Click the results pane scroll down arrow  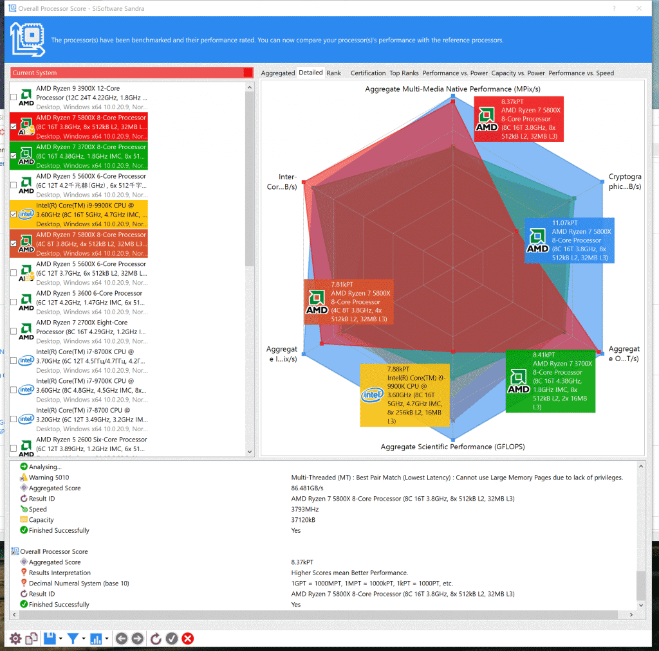tap(641, 605)
